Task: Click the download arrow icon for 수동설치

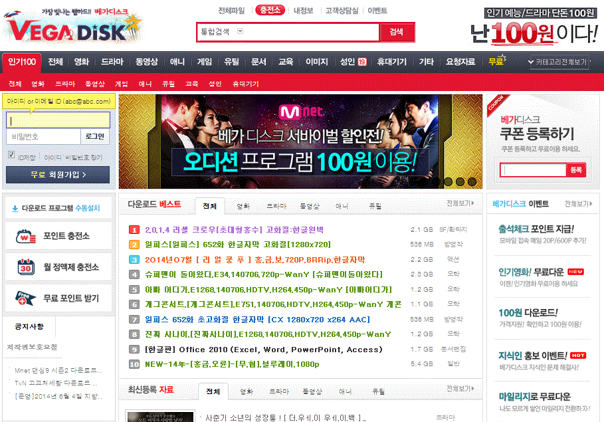Action: point(15,209)
